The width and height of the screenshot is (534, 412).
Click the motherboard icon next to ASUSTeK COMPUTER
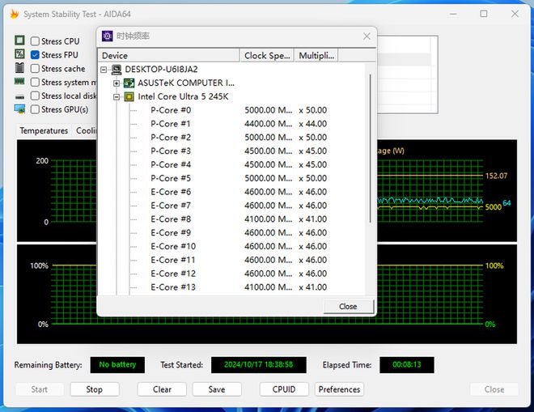(x=129, y=83)
